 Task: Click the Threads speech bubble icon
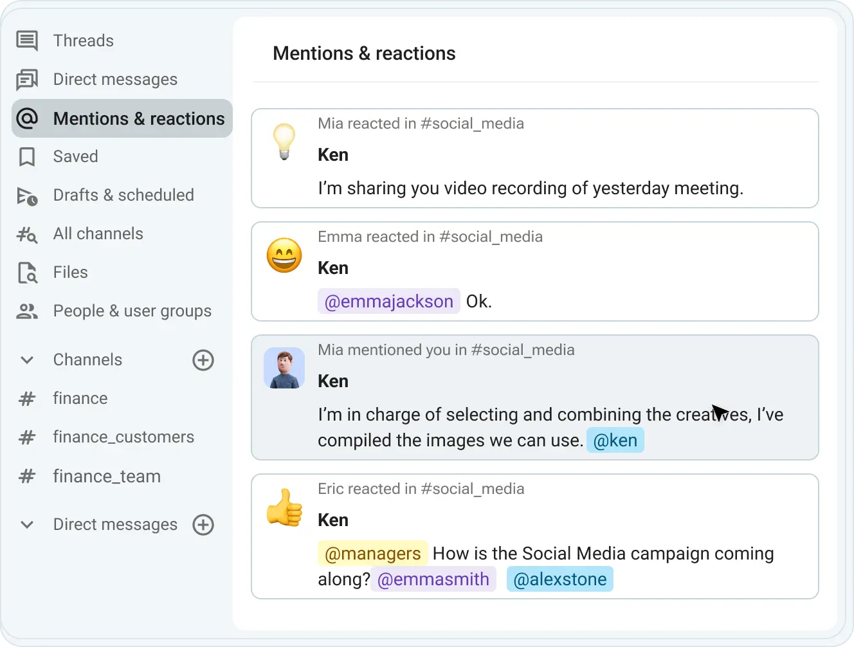[x=27, y=41]
